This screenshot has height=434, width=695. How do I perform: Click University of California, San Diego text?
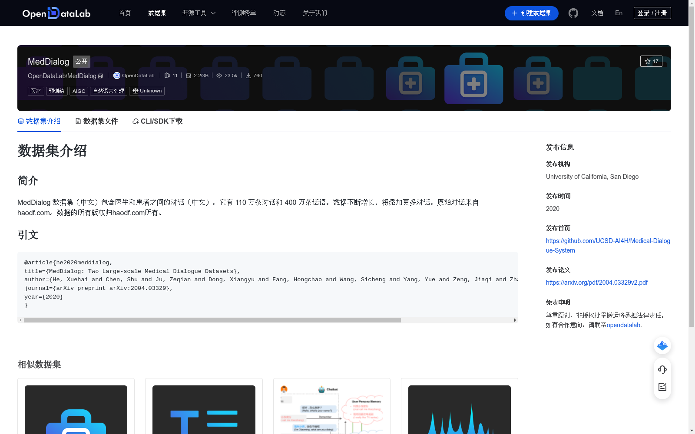[592, 177]
